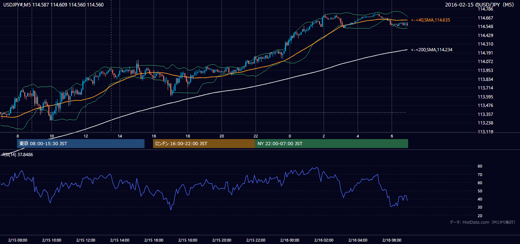Click the RSI(14) 37.8486 indicator label

point(18,155)
